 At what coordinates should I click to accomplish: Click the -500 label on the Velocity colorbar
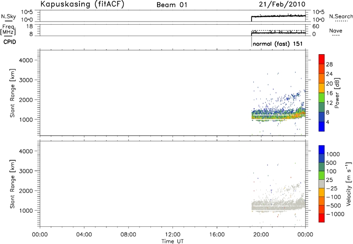click(334, 206)
